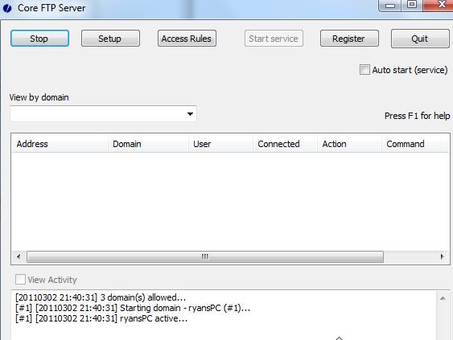The height and width of the screenshot is (340, 453).
Task: Click the Core FTP Server title icon
Action: [7, 8]
